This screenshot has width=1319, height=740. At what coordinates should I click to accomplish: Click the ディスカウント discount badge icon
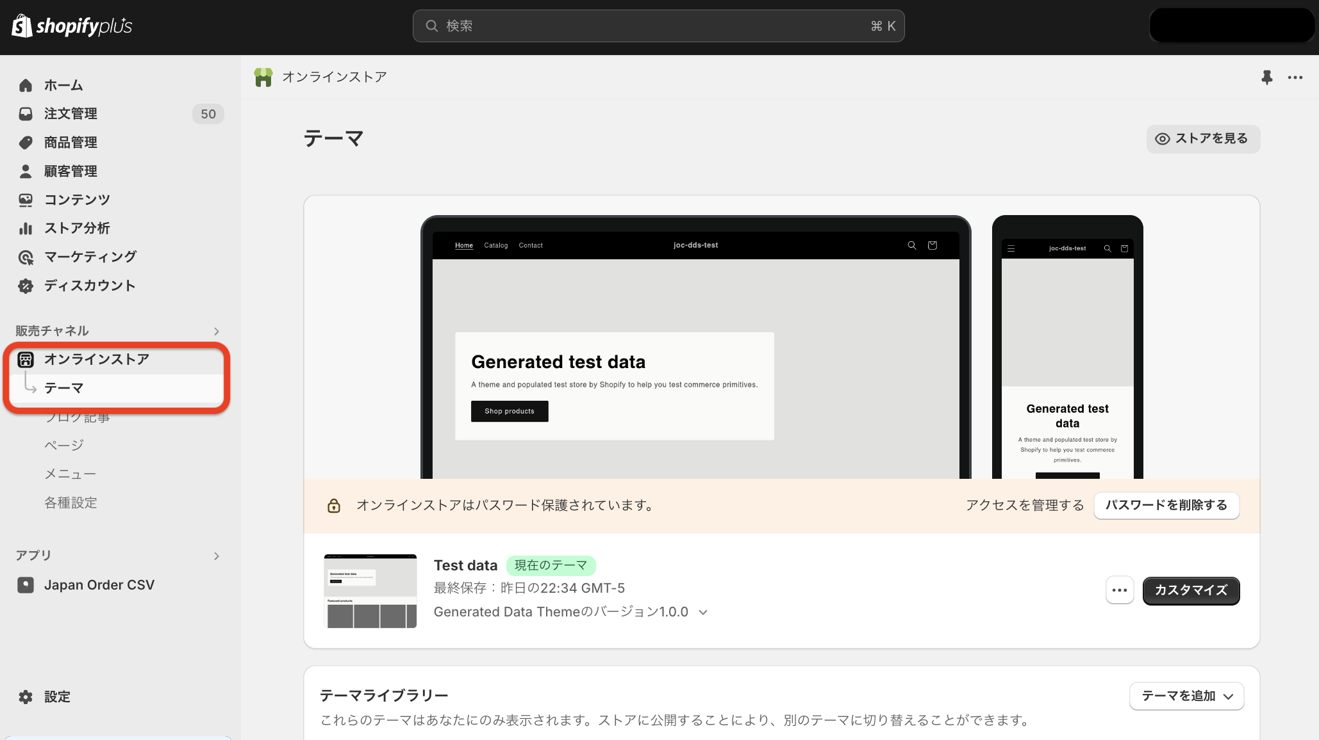point(26,286)
